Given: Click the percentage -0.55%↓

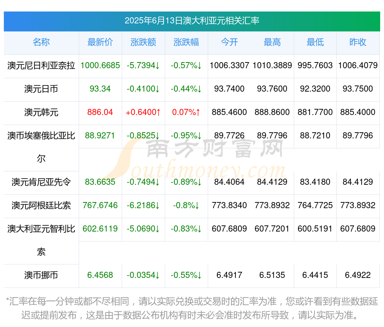Looking at the screenshot, I should 186,275.
